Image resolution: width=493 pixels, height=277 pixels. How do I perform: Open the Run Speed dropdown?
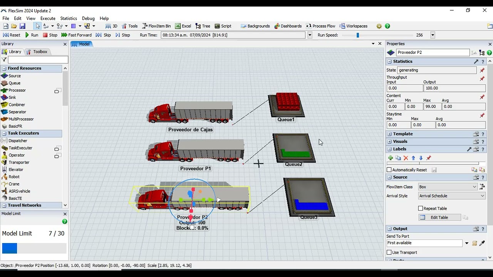pyautogui.click(x=433, y=35)
